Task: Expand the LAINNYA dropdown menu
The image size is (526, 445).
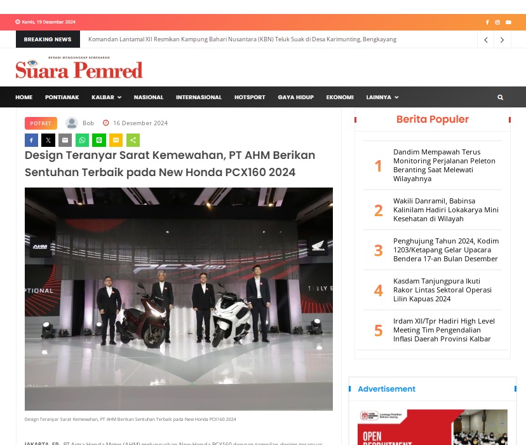Action: [382, 97]
